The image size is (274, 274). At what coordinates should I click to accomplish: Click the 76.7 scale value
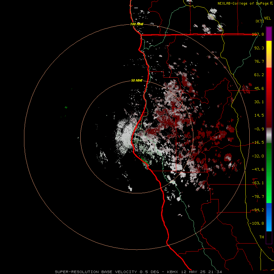coord(259,61)
